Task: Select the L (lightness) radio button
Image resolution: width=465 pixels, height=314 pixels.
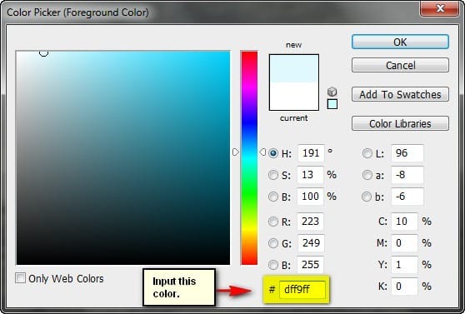Action: click(x=367, y=153)
